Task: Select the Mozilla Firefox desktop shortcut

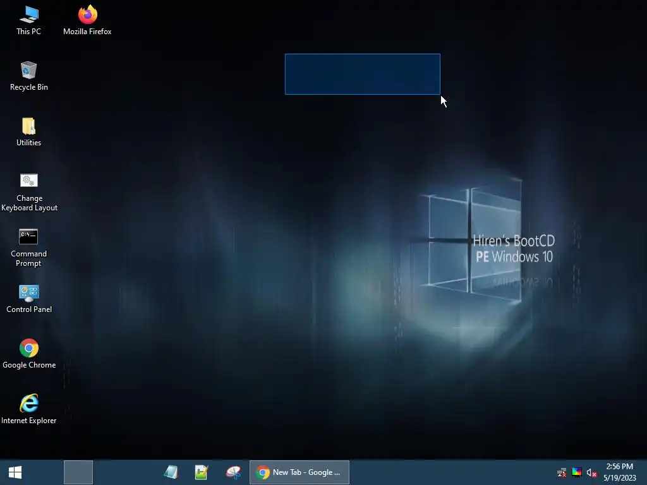Action: tap(87, 21)
